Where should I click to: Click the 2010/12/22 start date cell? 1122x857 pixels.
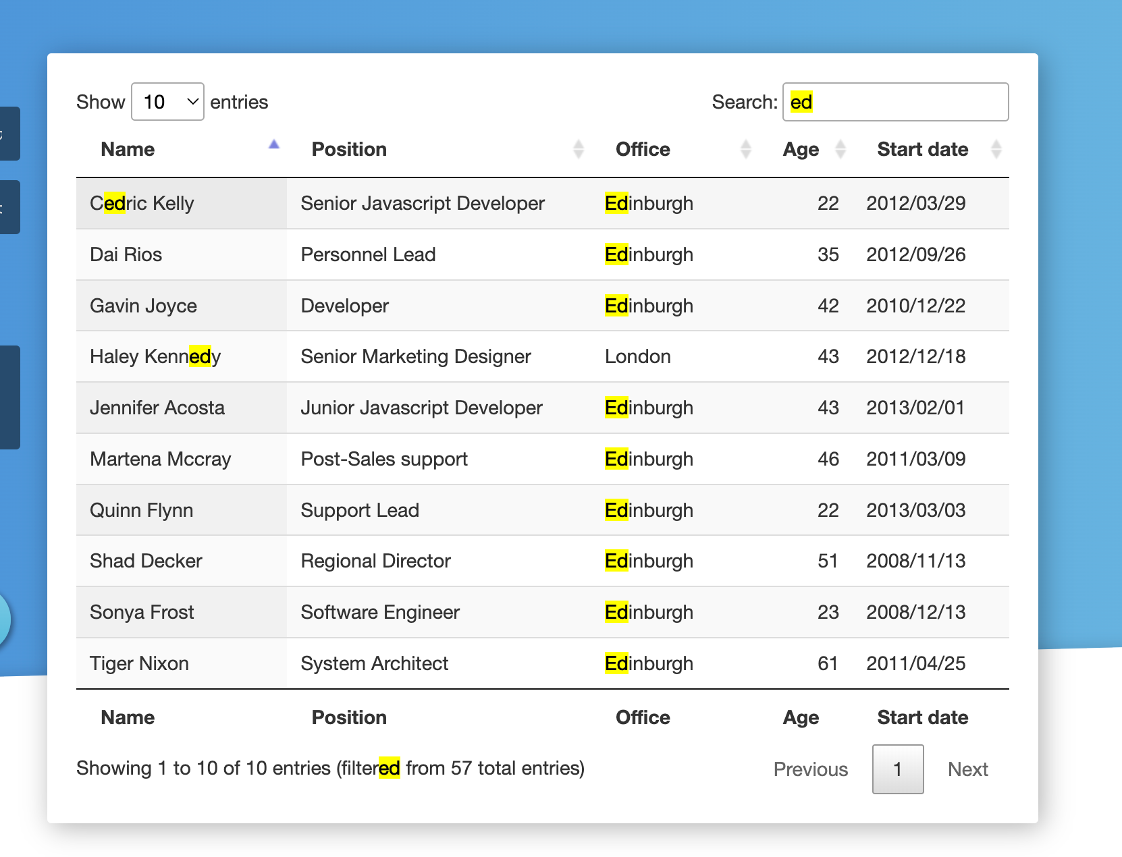point(931,306)
